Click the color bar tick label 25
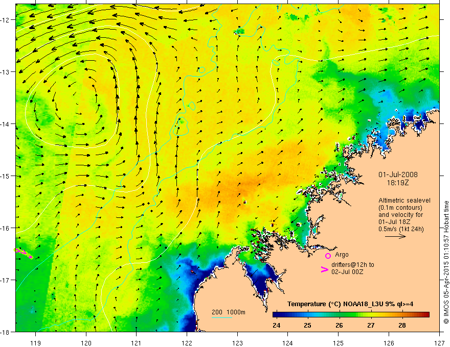450x347 pixels. point(308,325)
